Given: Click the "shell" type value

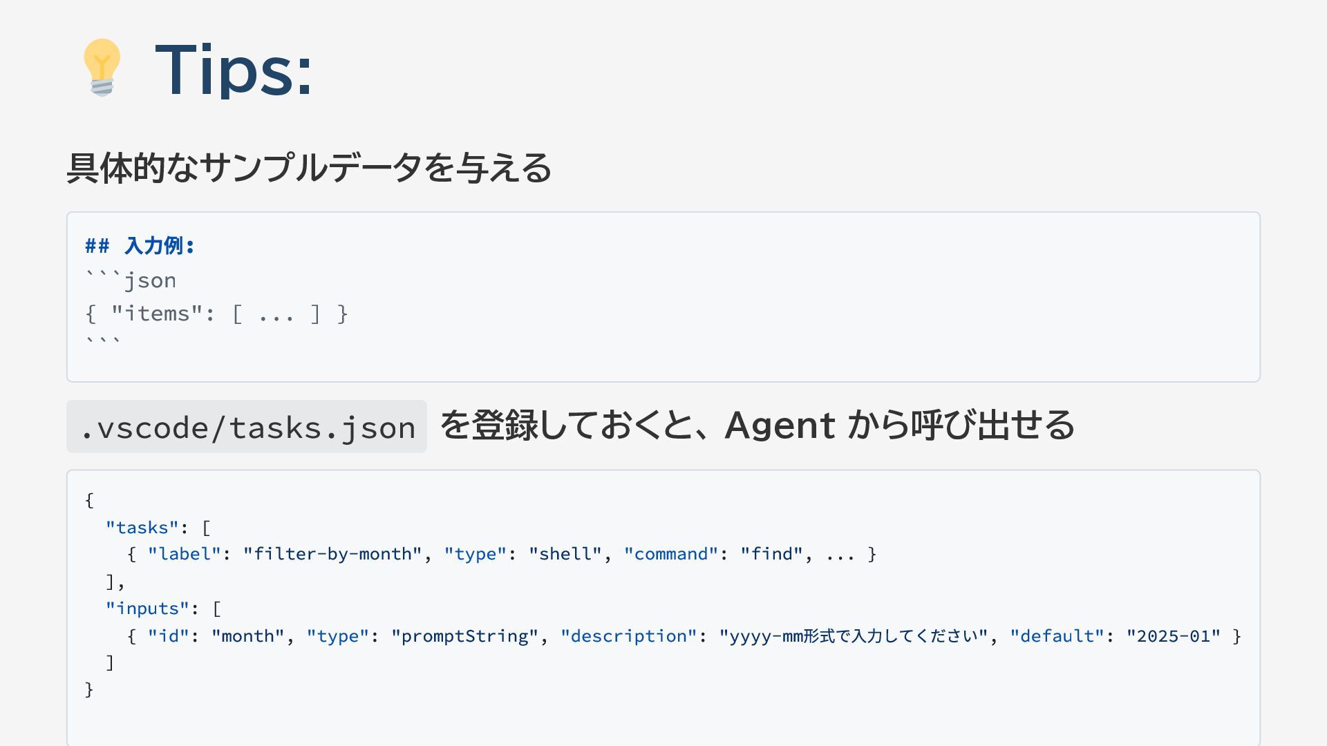Looking at the screenshot, I should pyautogui.click(x=565, y=554).
